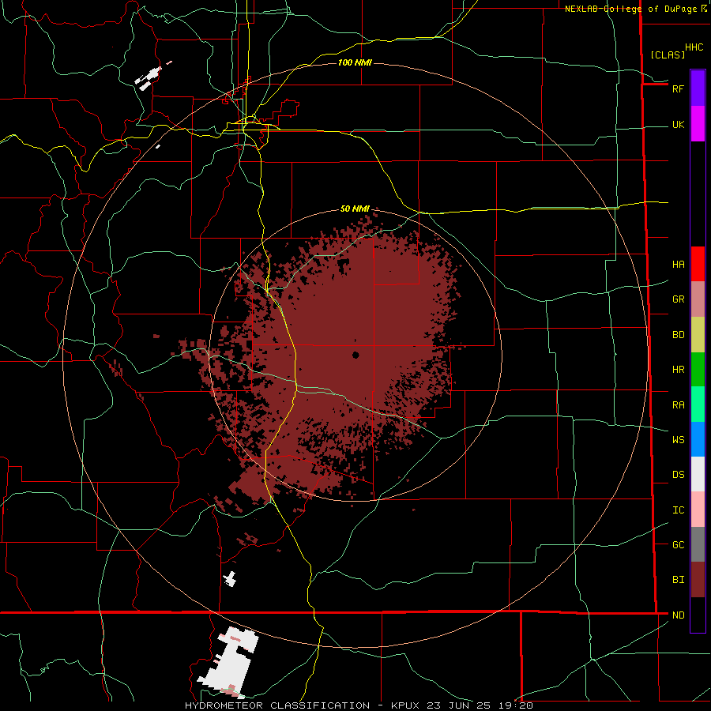Image resolution: width=711 pixels, height=711 pixels.
Task: Click the UK magenta legend swatch
Action: 698,124
